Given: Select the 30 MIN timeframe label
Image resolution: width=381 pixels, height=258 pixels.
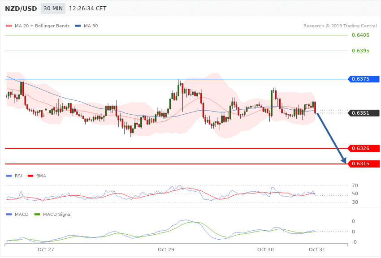Looking at the screenshot, I should [53, 9].
